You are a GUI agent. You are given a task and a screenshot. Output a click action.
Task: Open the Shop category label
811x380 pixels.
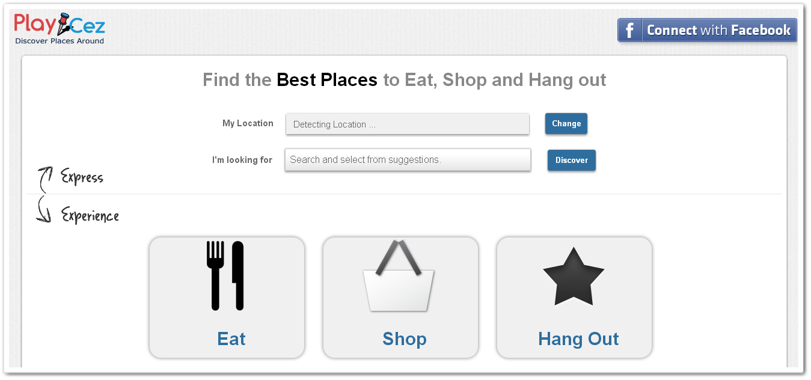pos(405,339)
